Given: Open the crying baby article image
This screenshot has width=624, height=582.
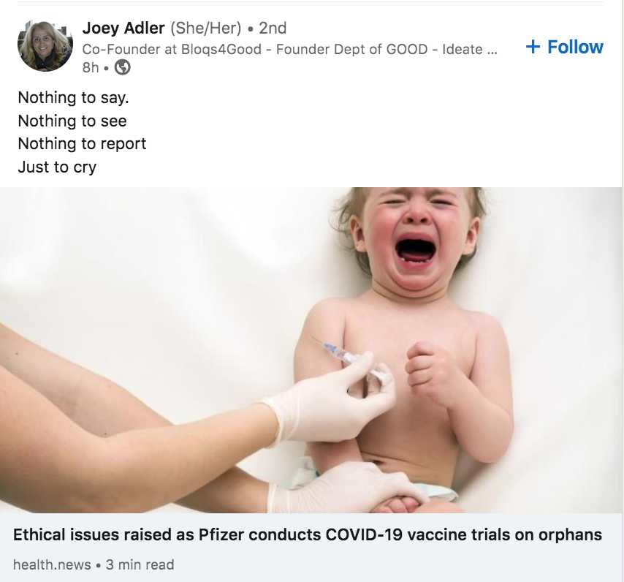Looking at the screenshot, I should click(x=311, y=350).
